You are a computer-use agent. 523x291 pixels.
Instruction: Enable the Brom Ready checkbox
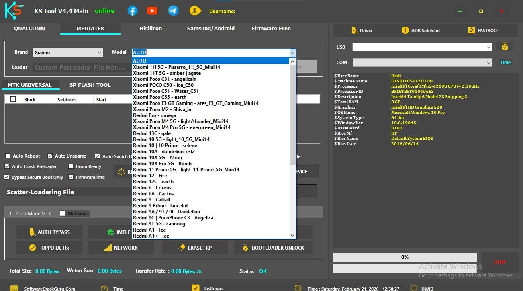pyautogui.click(x=71, y=166)
